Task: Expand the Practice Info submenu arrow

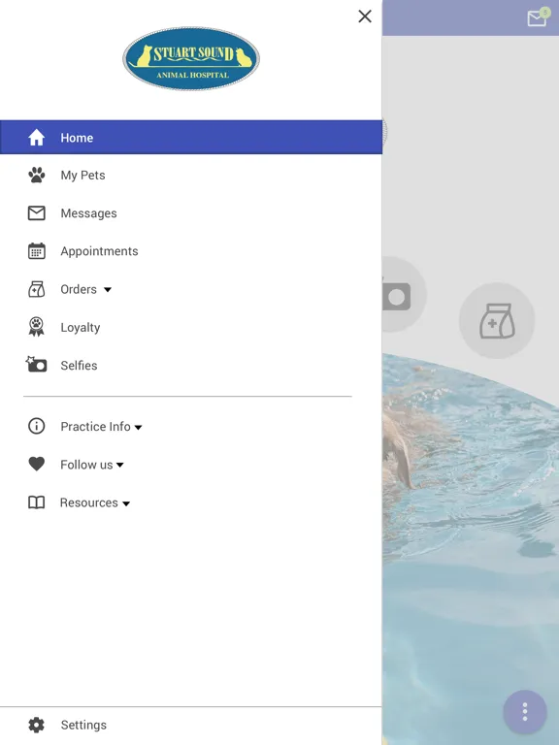Action: click(x=139, y=428)
